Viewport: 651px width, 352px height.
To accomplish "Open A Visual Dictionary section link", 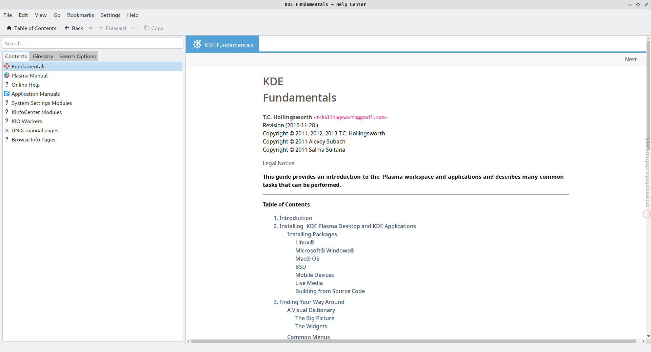I will click(x=311, y=310).
